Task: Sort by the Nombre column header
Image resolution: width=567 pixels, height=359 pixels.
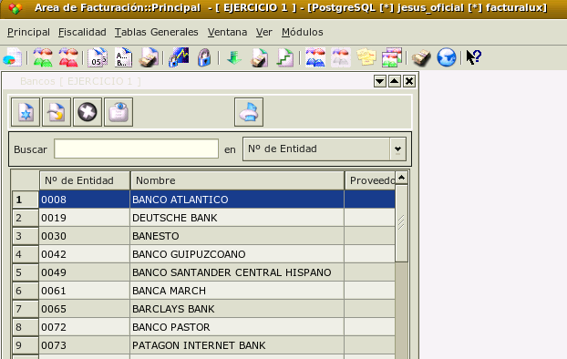Action: coord(237,180)
